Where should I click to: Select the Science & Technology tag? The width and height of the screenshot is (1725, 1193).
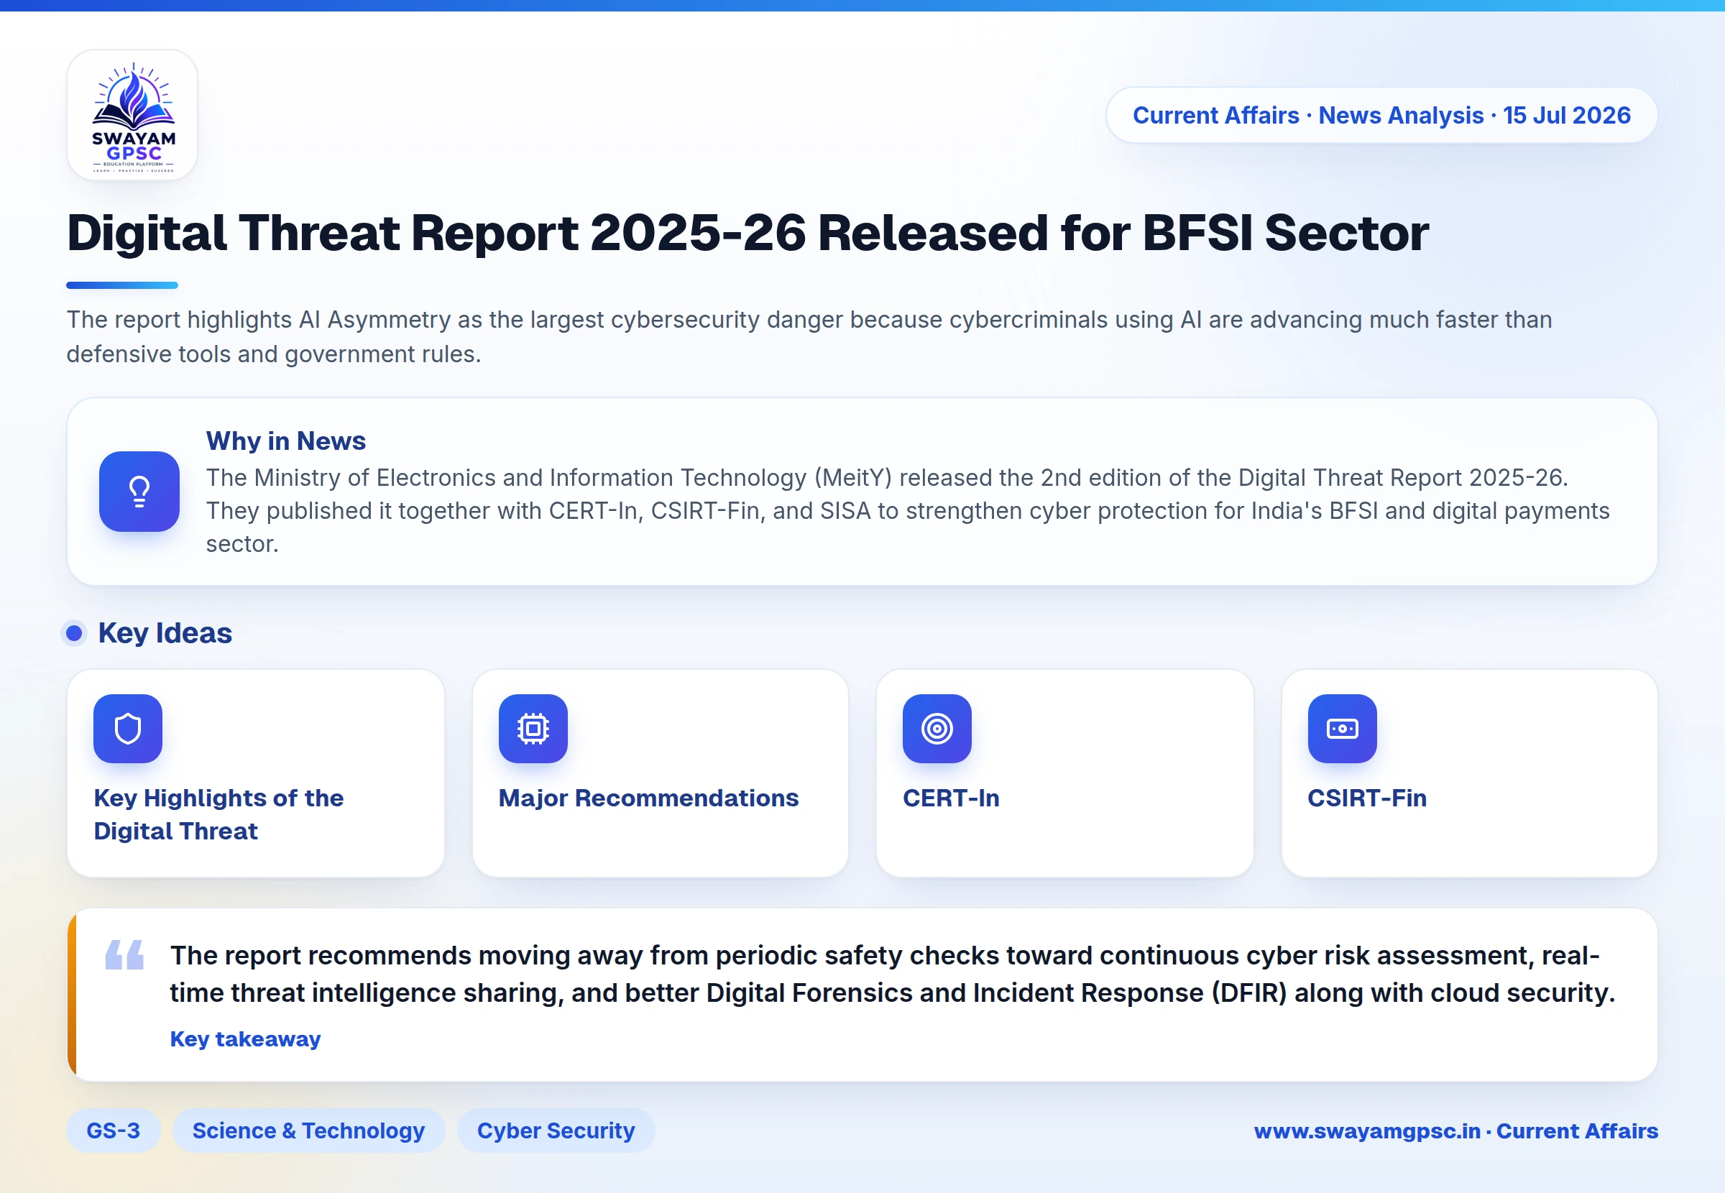tap(308, 1131)
